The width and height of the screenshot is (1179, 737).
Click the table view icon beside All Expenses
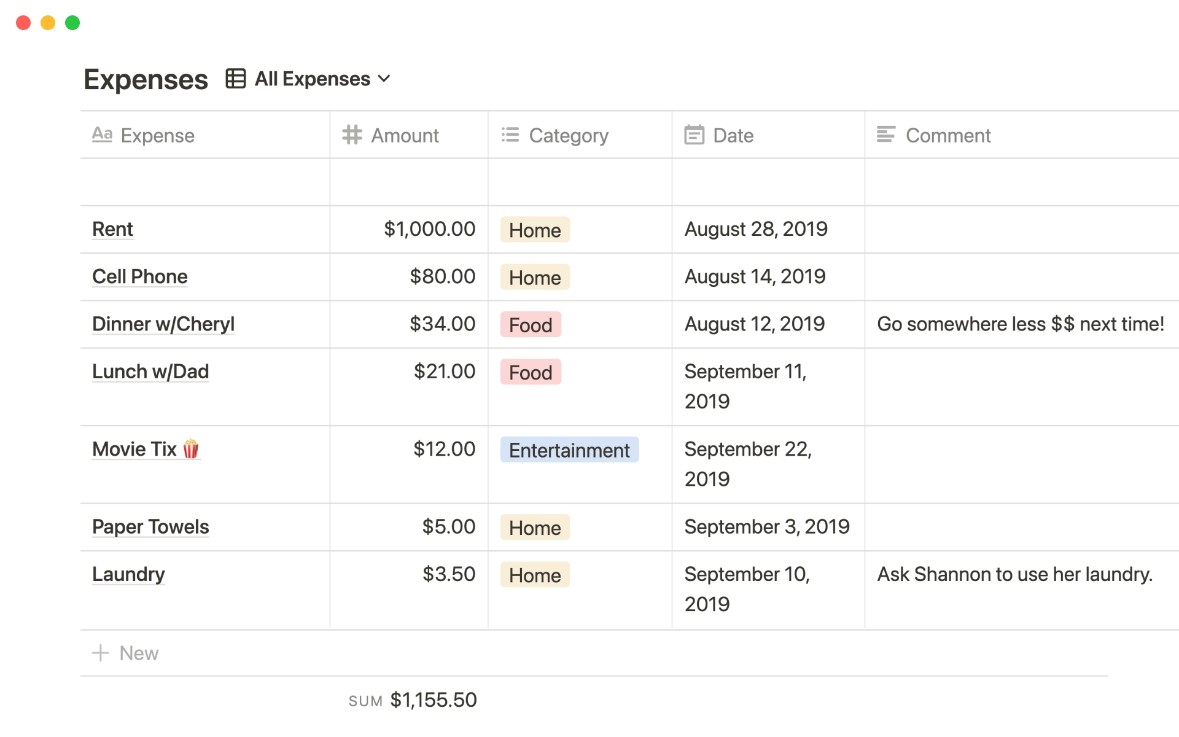(235, 79)
